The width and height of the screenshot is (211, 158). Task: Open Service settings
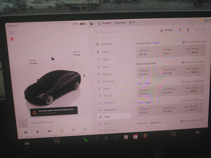pyautogui.click(x=105, y=96)
